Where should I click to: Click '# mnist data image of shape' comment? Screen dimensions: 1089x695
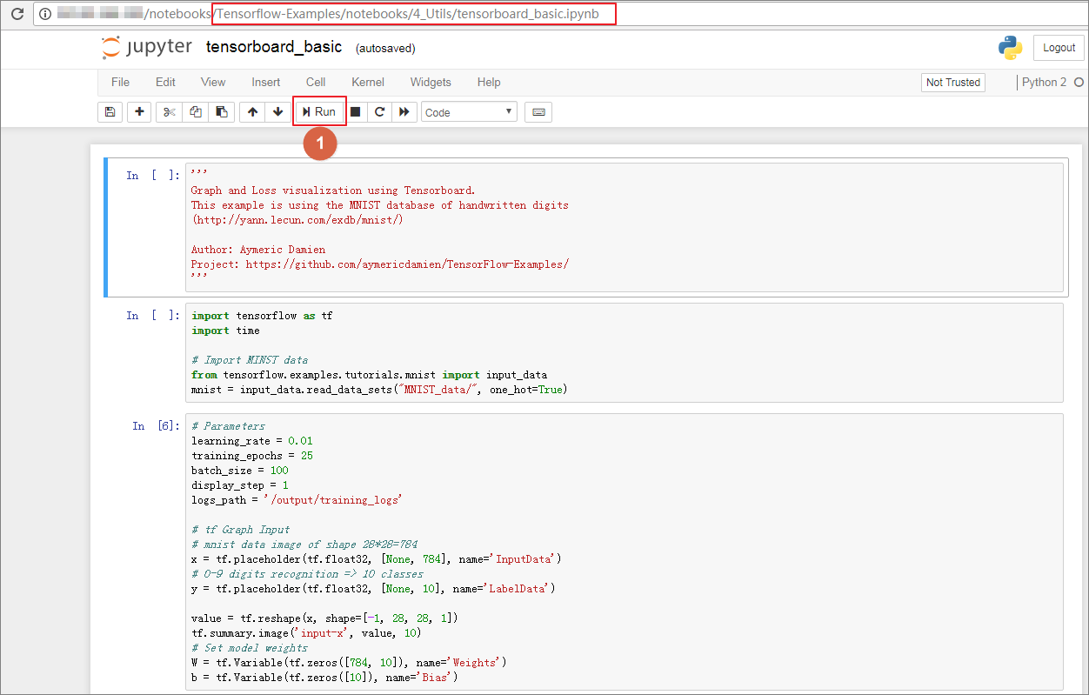[304, 545]
